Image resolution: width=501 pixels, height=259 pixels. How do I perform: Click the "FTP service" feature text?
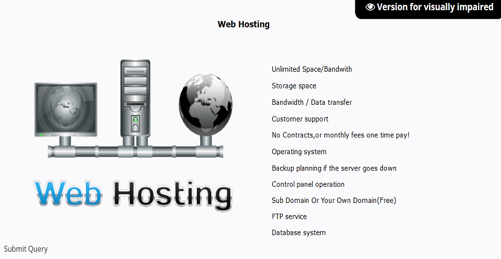click(x=289, y=217)
